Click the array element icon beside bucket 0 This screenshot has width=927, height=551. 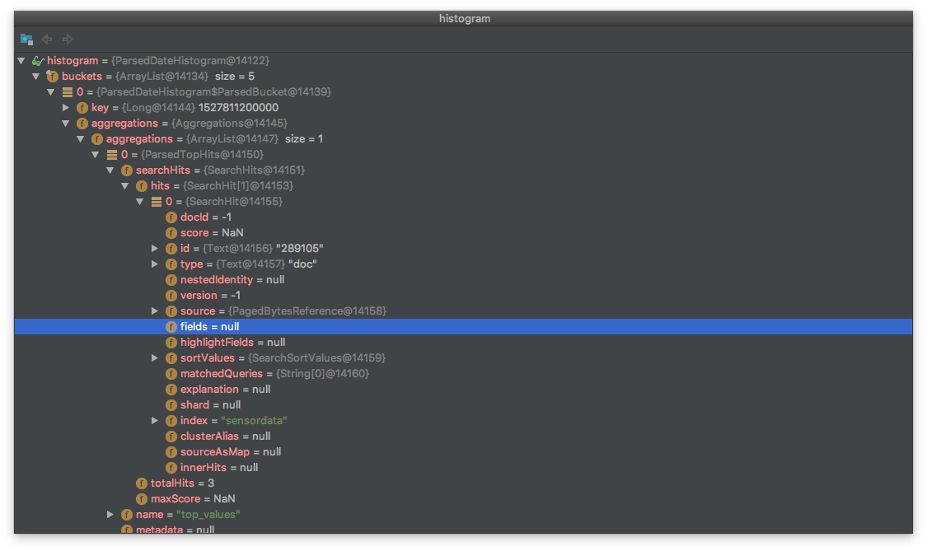point(67,91)
